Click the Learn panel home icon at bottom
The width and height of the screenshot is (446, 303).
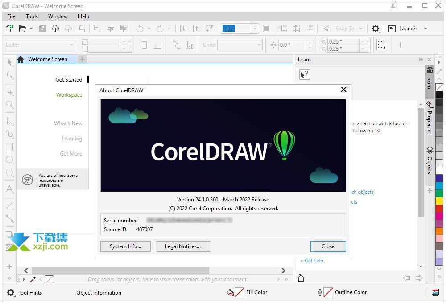301,278
